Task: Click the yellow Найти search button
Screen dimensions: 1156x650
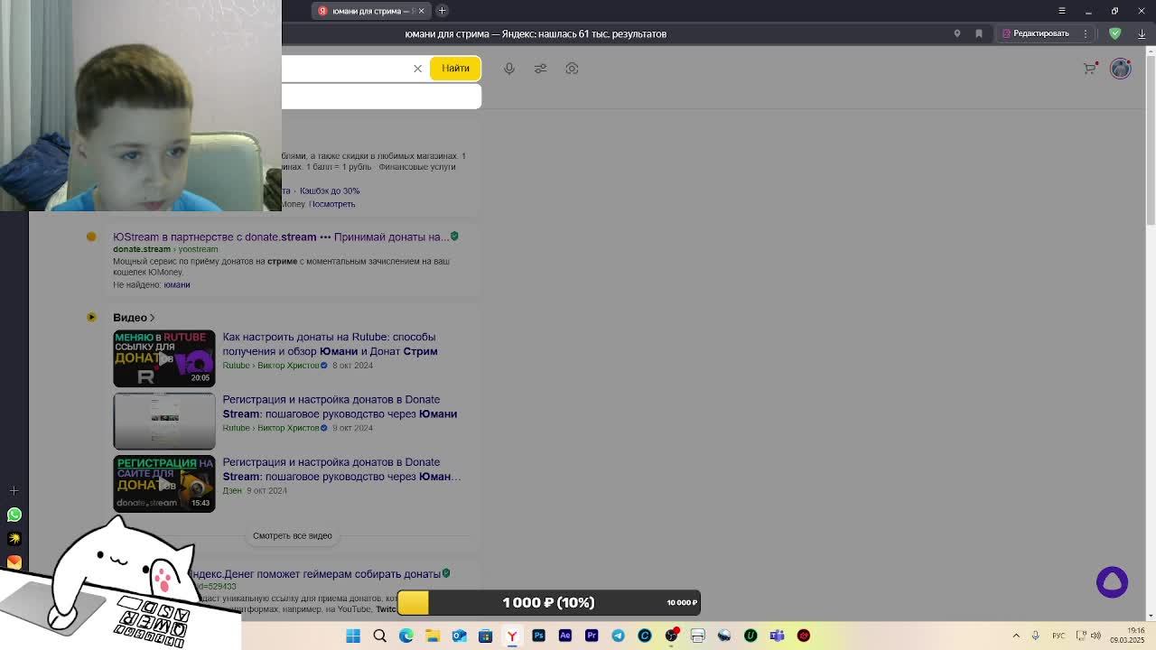Action: point(455,69)
